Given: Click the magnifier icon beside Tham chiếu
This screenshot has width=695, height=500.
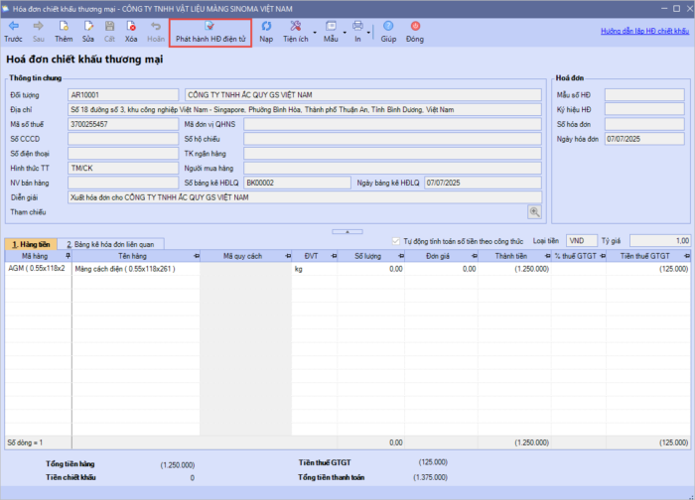Looking at the screenshot, I should tap(533, 212).
